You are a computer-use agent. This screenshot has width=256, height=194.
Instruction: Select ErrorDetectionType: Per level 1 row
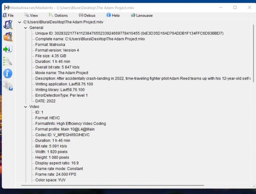coord(61,95)
